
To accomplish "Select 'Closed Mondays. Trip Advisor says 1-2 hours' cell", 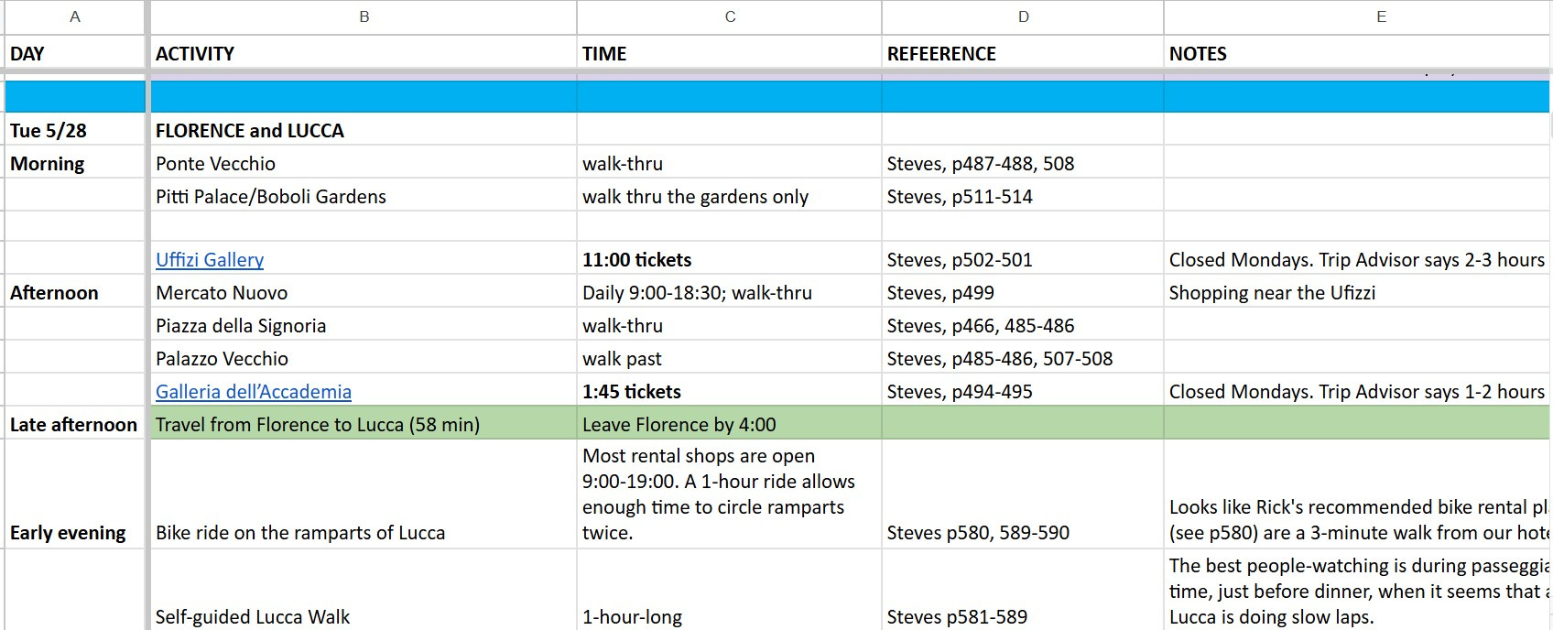I will coord(1359,391).
